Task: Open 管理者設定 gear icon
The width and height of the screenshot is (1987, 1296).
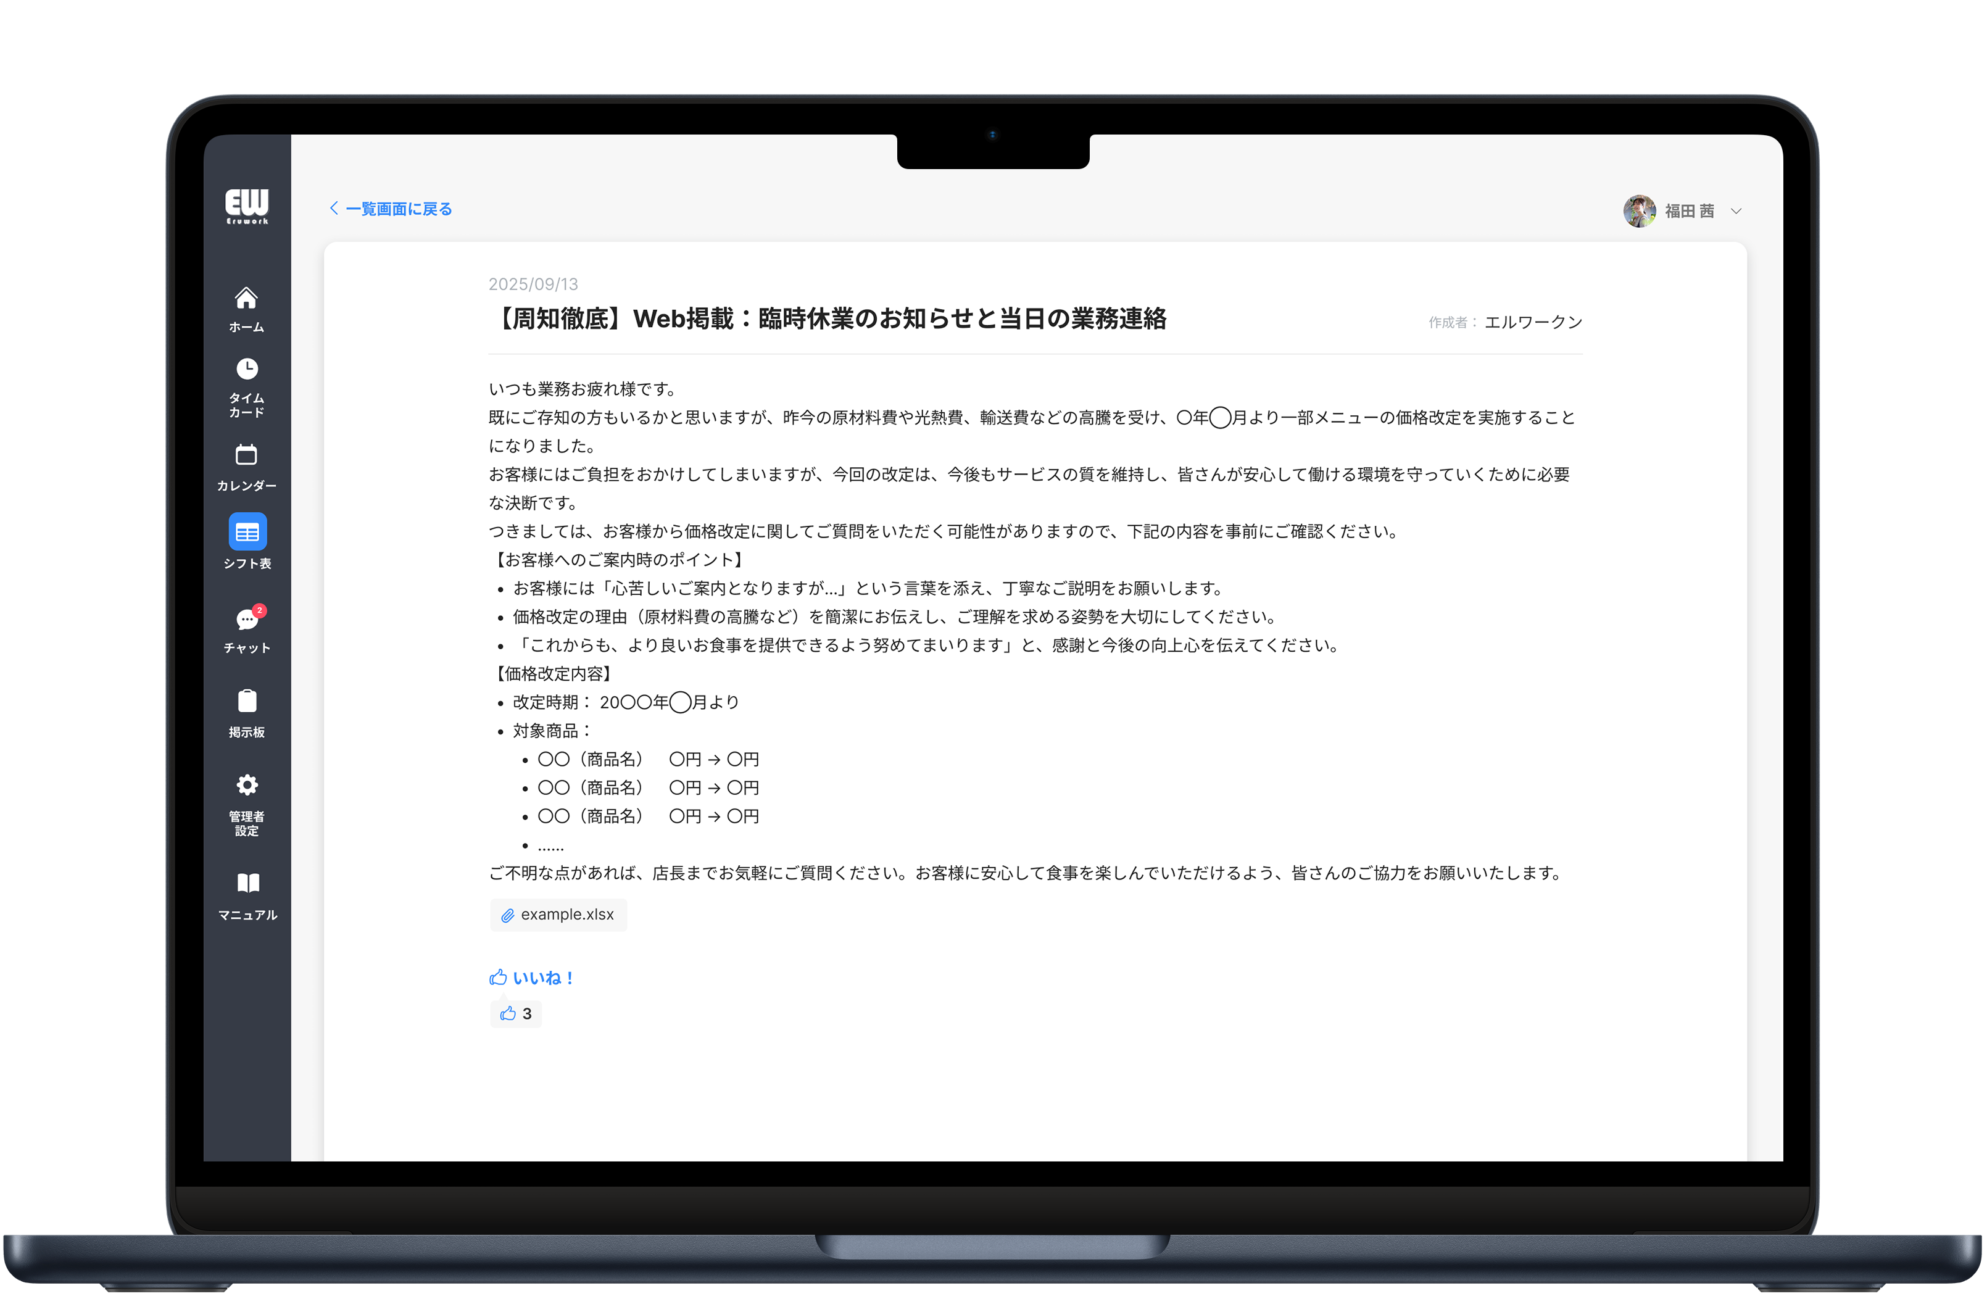Action: (247, 785)
